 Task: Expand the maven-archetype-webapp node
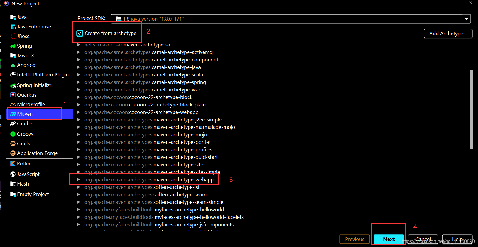(x=79, y=180)
